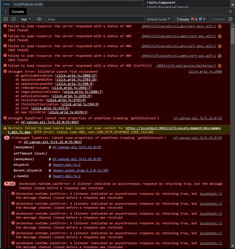
Task: Open the jquery.event.drag-2.3.0.js:387 link
Action: pos(80,170)
